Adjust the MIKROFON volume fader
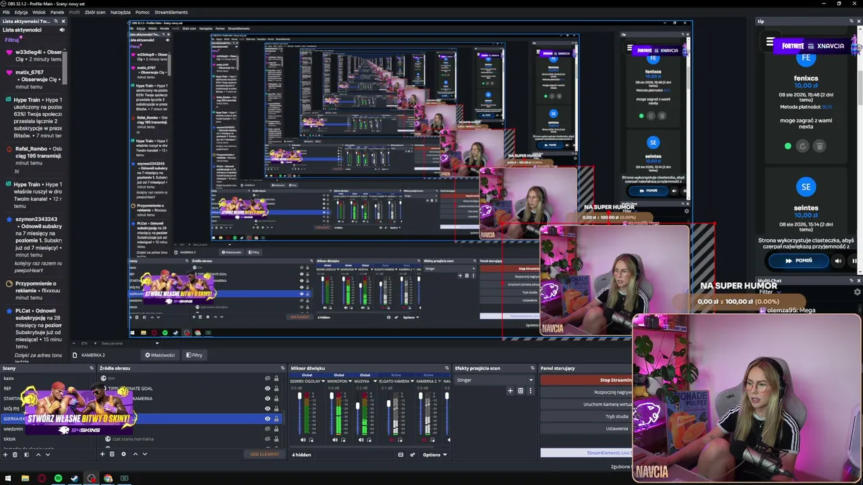Screen dimensions: 863x485 [331, 397]
